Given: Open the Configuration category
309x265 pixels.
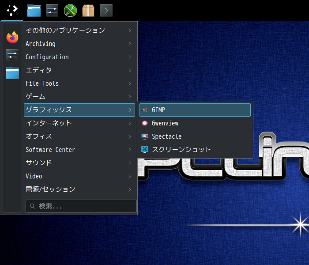Looking at the screenshot, I should 79,57.
